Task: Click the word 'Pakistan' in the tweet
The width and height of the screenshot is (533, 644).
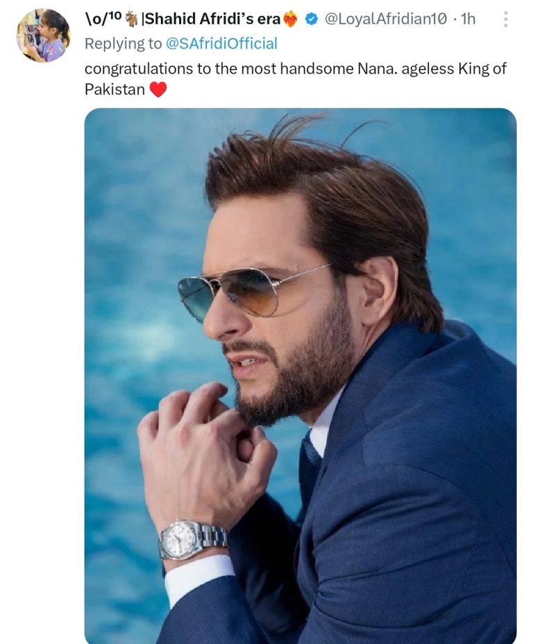Action: click(115, 90)
